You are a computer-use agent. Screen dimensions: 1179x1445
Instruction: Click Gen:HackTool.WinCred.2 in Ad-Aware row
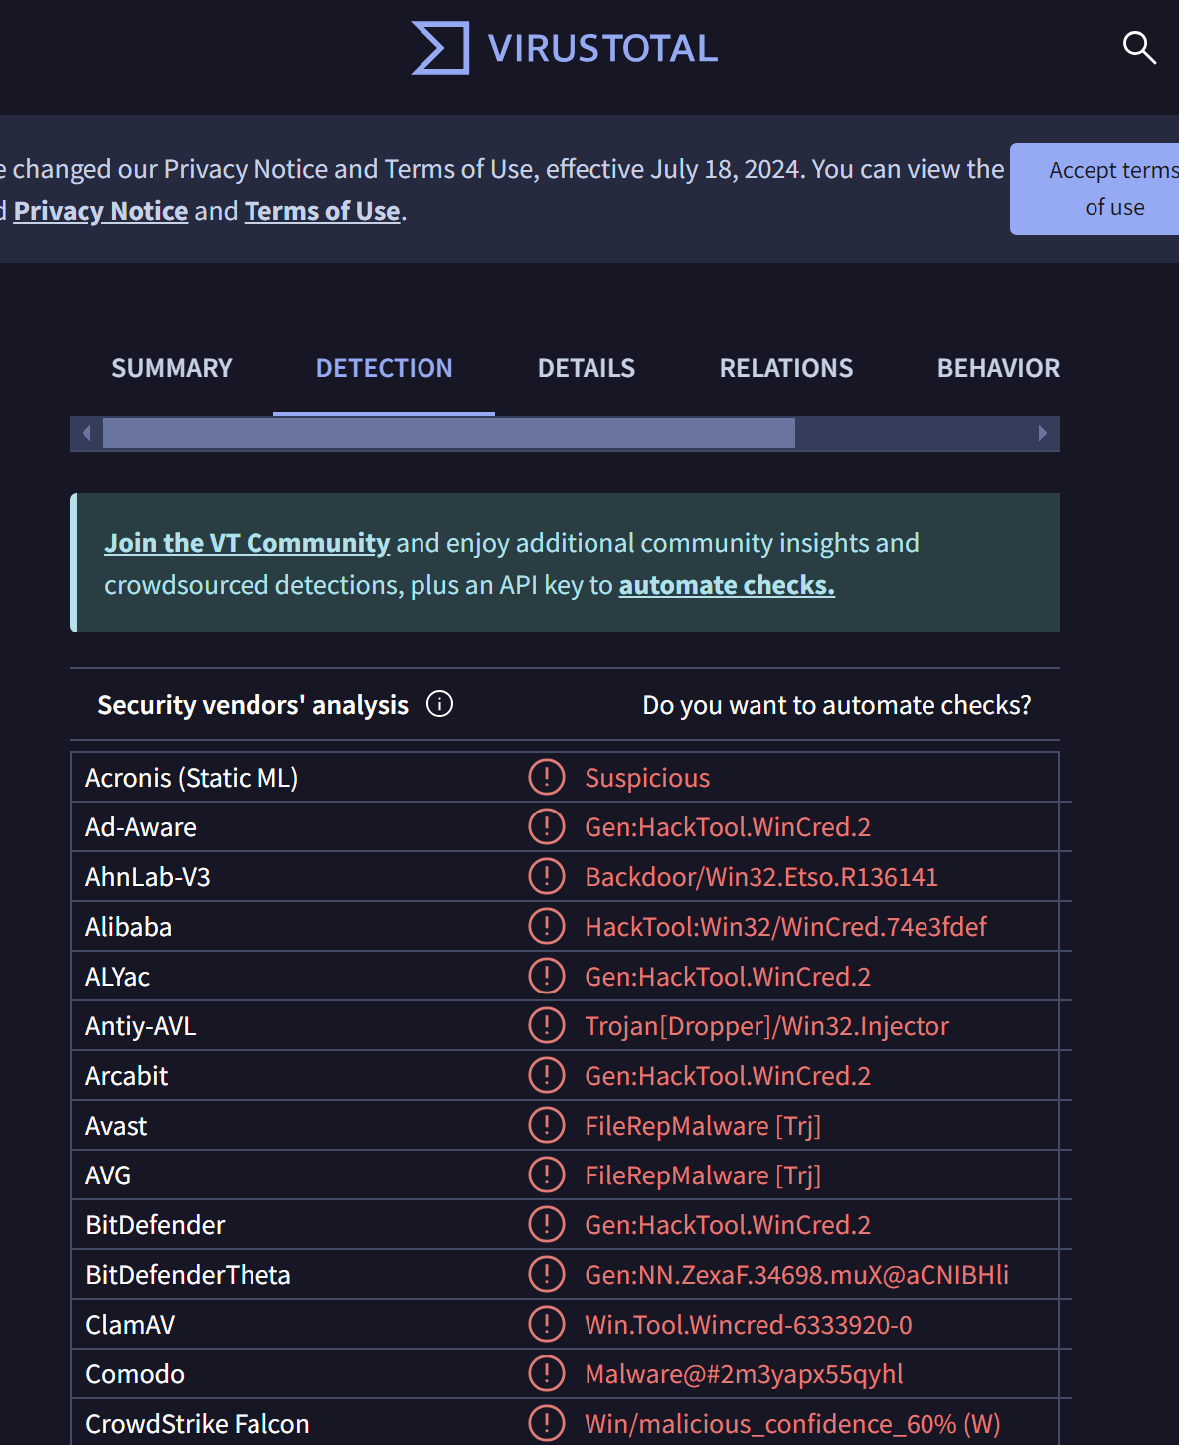(728, 827)
